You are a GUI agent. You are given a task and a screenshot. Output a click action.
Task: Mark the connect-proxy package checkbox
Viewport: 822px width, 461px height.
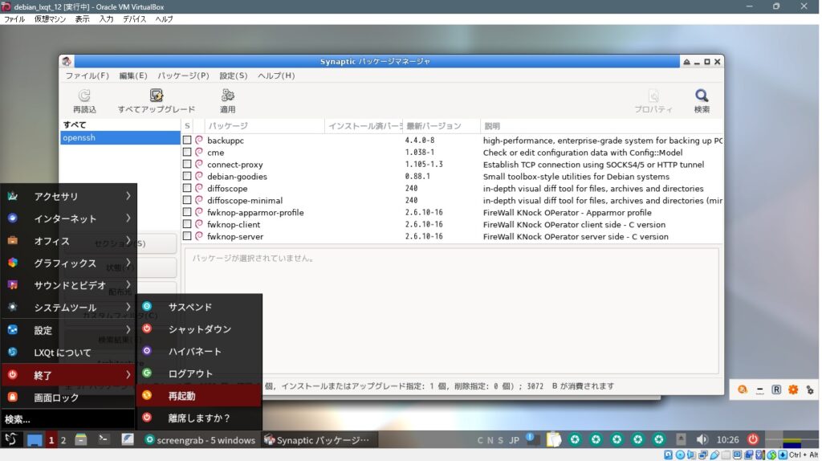pyautogui.click(x=186, y=164)
